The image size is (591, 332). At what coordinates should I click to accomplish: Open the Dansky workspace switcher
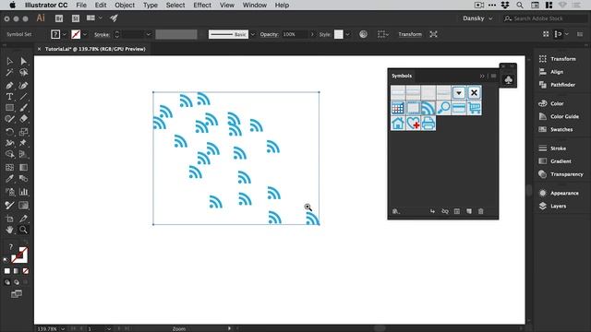tap(477, 18)
